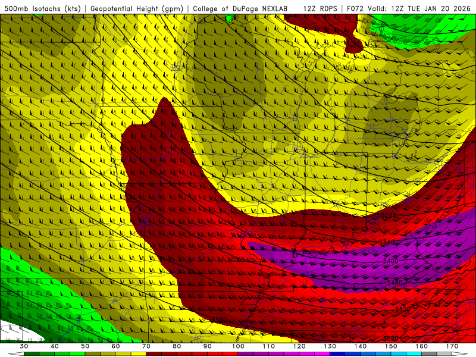Click the legend value 130
The image size is (476, 357).
330,346
